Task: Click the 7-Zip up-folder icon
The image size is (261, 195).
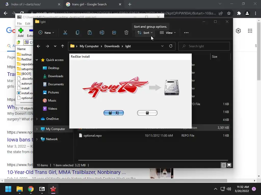Action: click(18, 42)
